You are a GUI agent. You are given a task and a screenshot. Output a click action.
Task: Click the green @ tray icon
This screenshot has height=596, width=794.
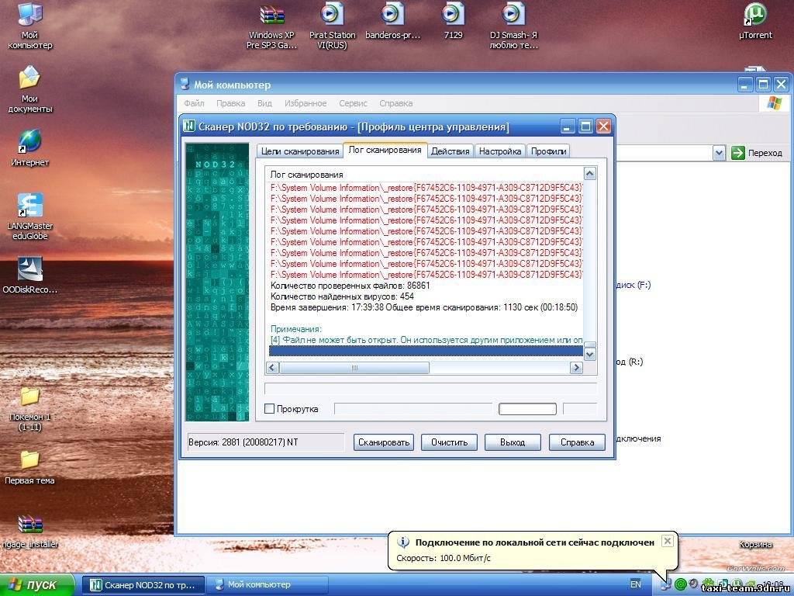(x=681, y=584)
